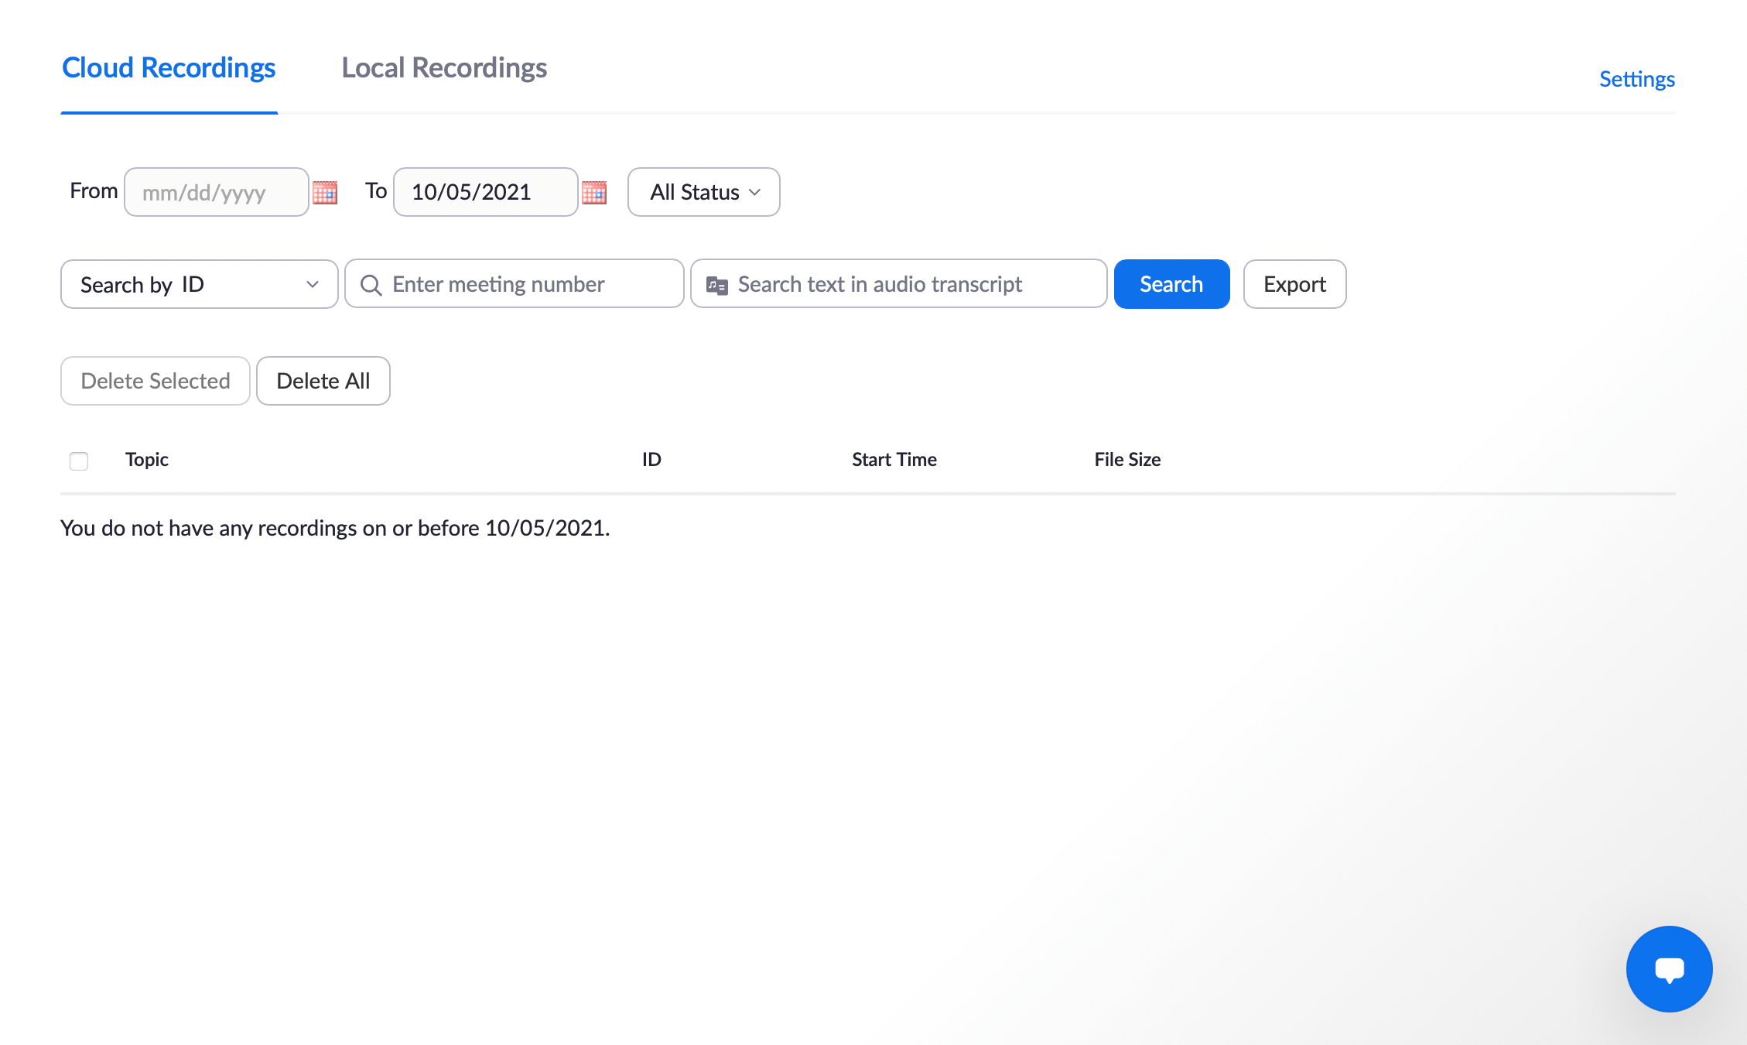Click the audio transcript search field
Screen dimensions: 1747x1045
click(897, 284)
